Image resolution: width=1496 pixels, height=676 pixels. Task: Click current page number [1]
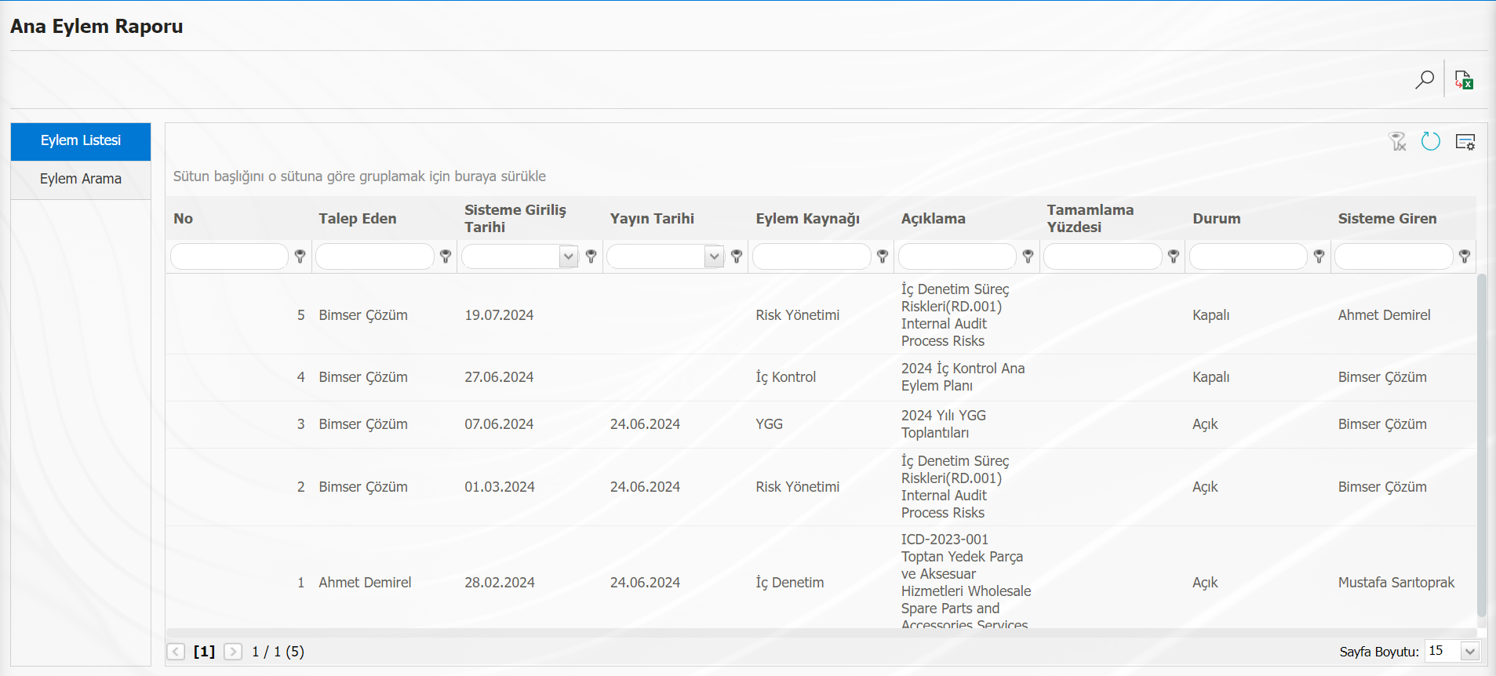pos(204,652)
